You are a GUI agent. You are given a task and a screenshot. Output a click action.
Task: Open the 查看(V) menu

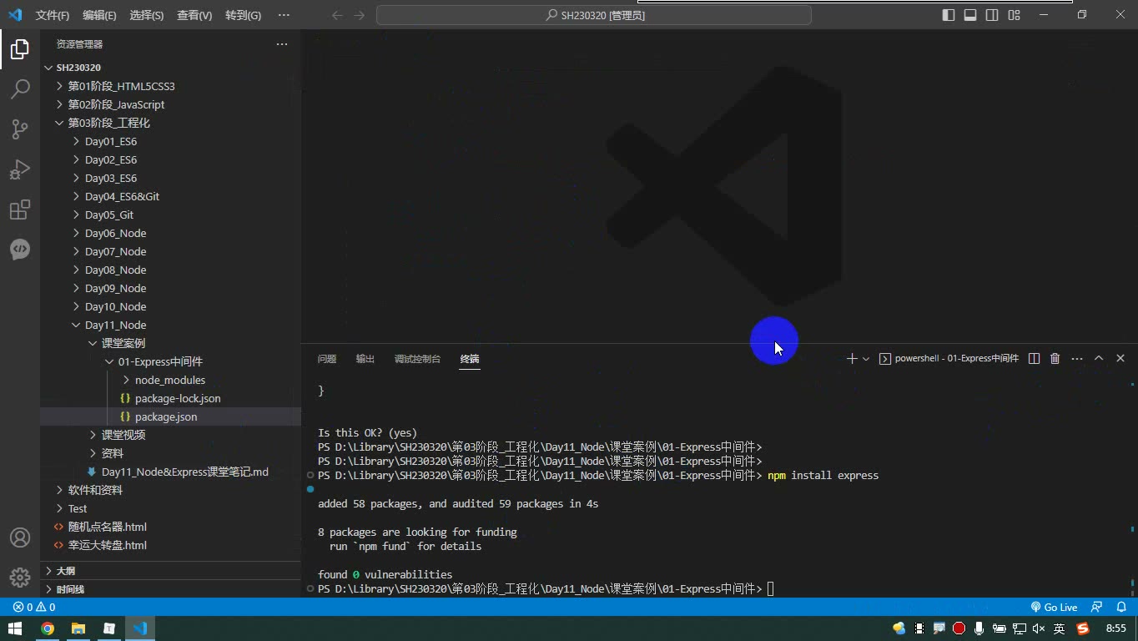coord(194,15)
